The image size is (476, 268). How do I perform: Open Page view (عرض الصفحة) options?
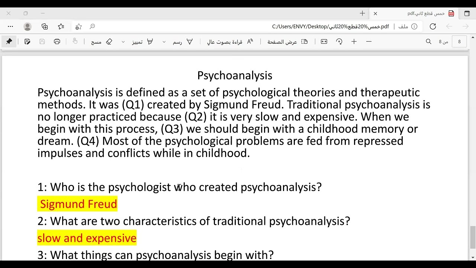[x=287, y=42]
